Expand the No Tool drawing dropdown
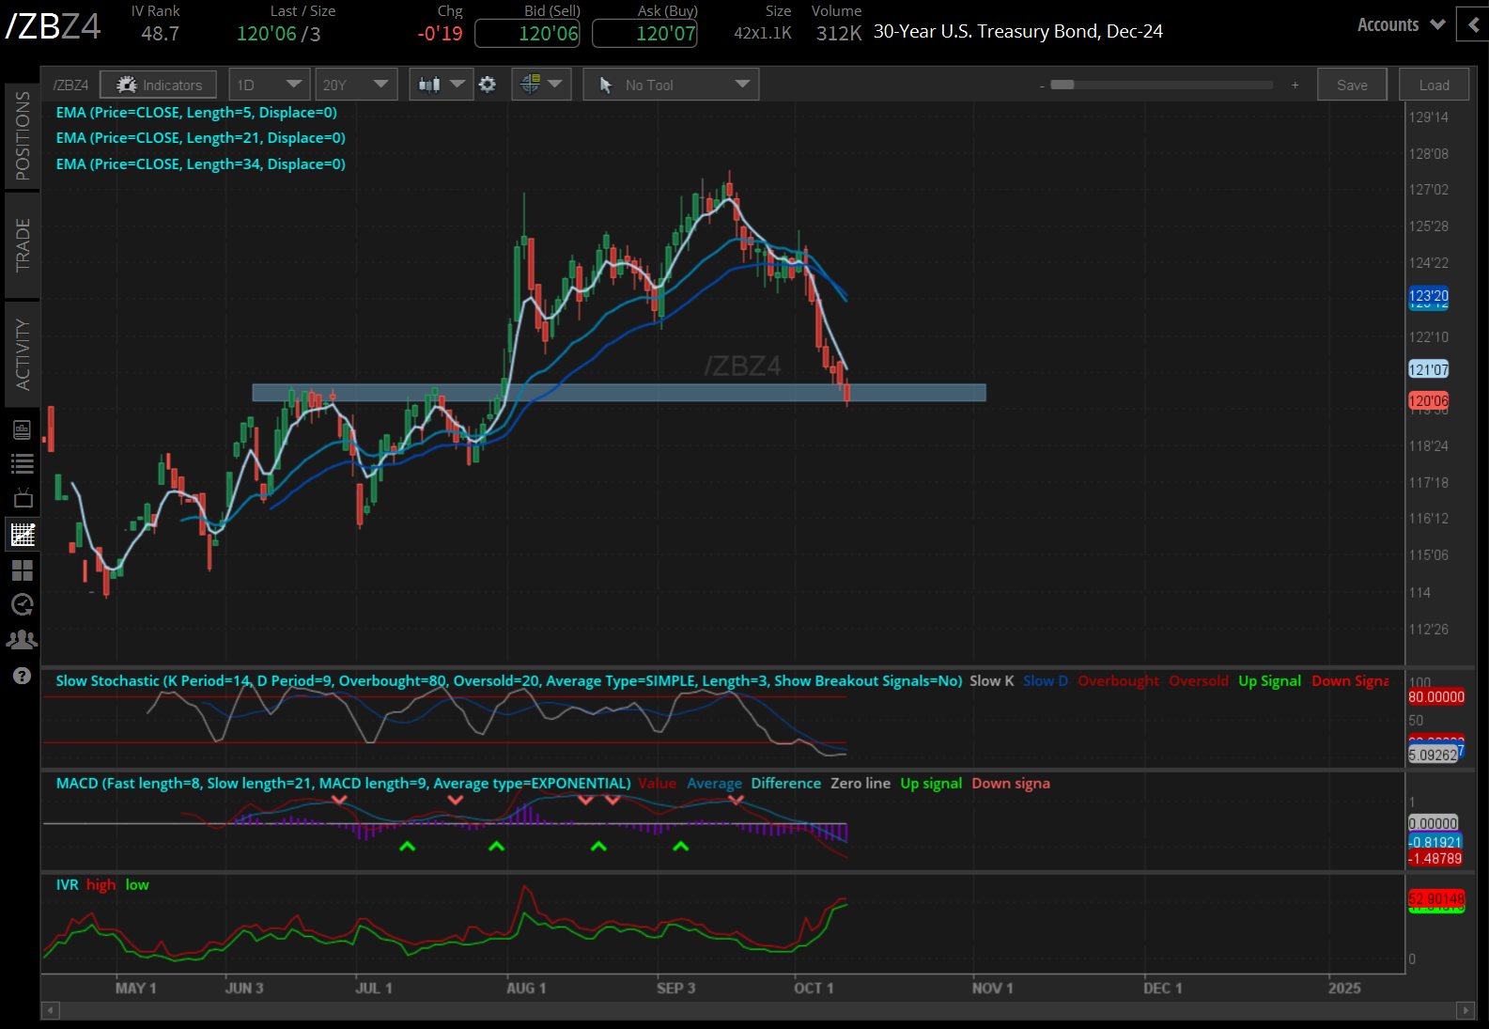 point(671,85)
